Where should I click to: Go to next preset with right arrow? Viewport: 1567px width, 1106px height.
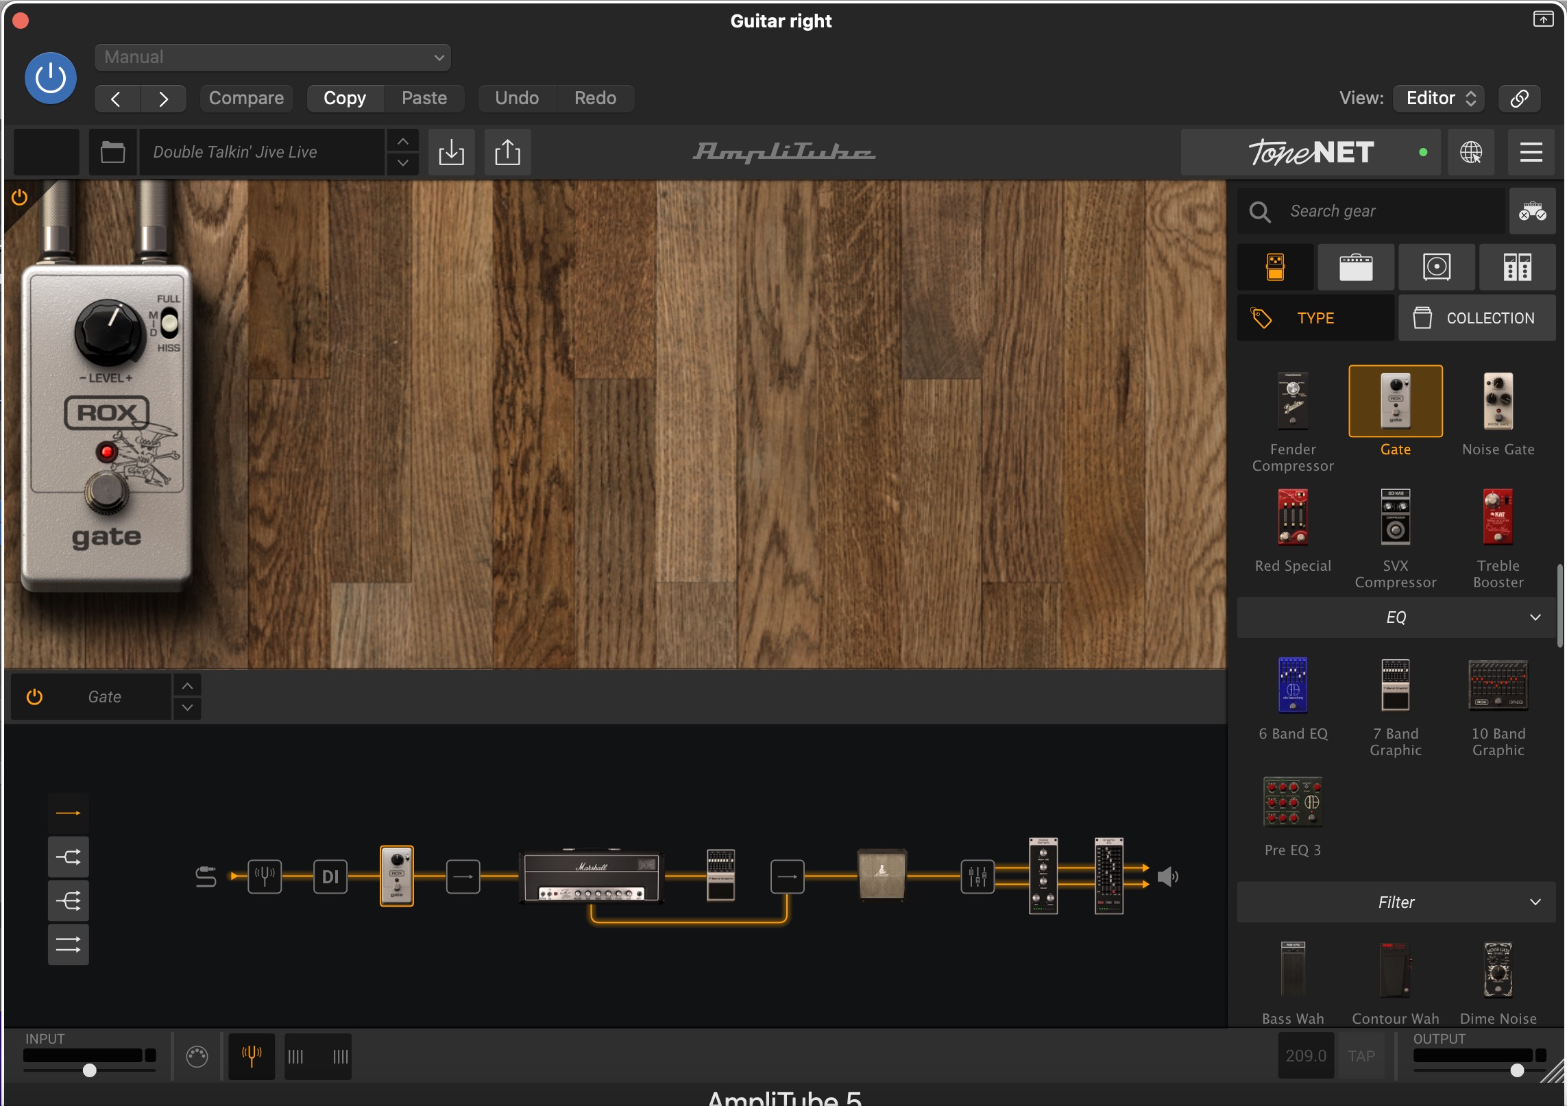[x=163, y=99]
